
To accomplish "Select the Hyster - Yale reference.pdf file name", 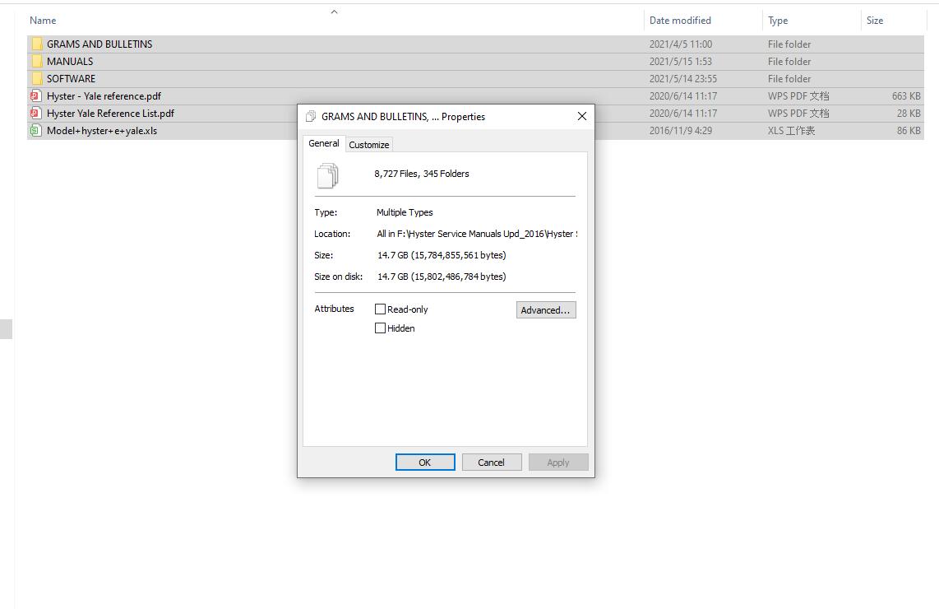I will (104, 96).
